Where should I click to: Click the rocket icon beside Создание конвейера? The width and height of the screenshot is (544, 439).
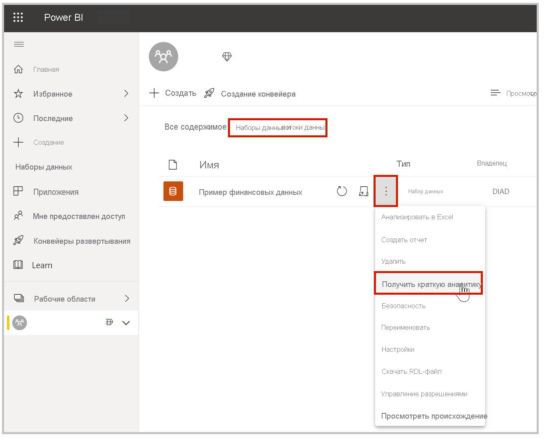[209, 93]
